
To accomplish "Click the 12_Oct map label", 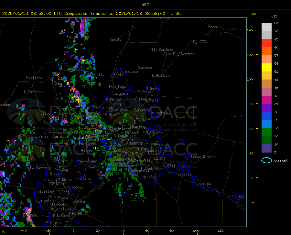I will (x=160, y=158).
